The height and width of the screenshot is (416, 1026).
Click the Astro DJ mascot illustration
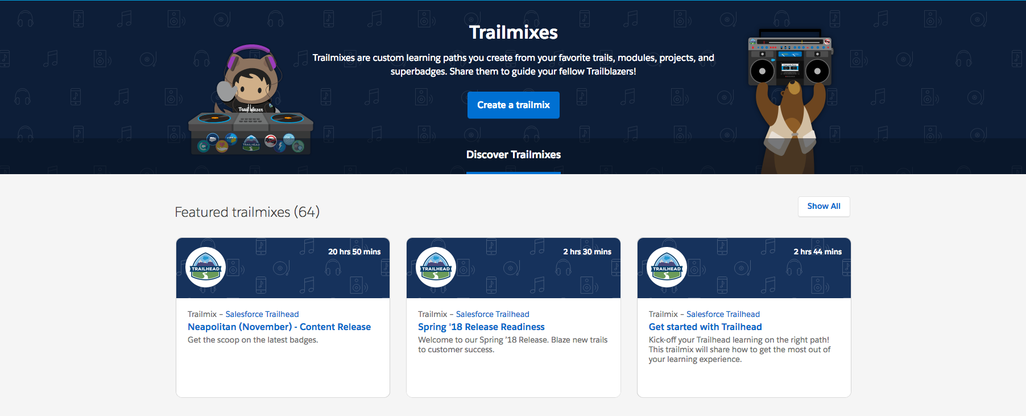coord(250,100)
